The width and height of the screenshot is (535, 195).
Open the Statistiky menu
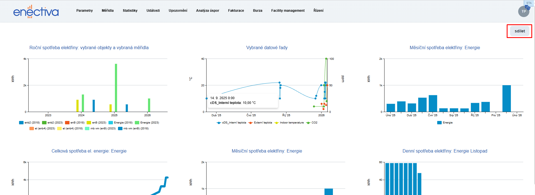[130, 11]
